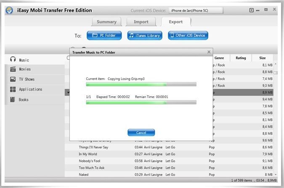The height and width of the screenshot is (188, 284).
Task: Export to iTunes Library
Action: tap(145, 35)
